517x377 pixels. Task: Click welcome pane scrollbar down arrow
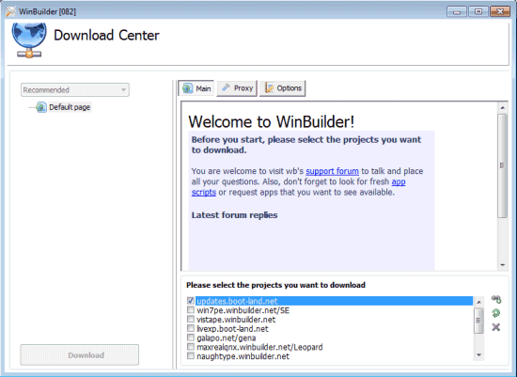point(503,265)
